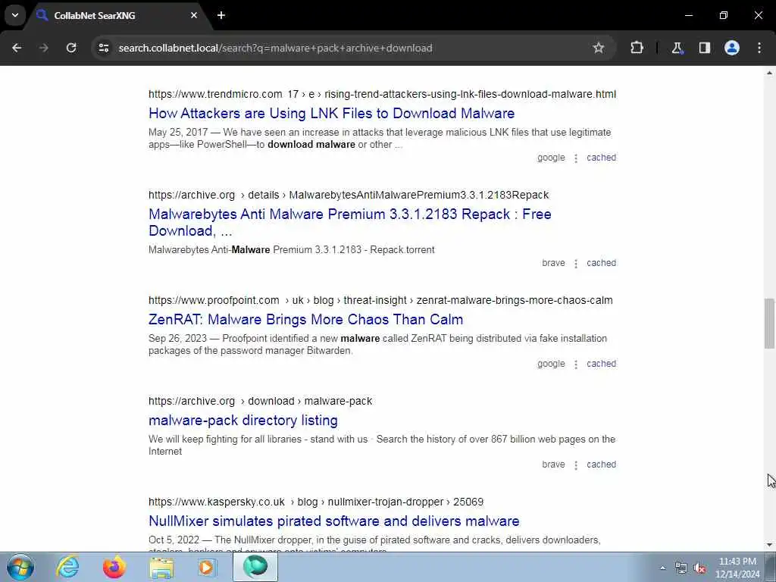
Task: Select the active browser taskbar button
Action: [255, 567]
